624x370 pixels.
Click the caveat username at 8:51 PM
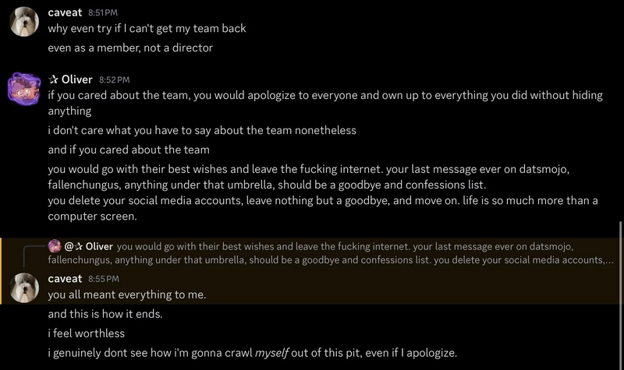[x=65, y=12]
